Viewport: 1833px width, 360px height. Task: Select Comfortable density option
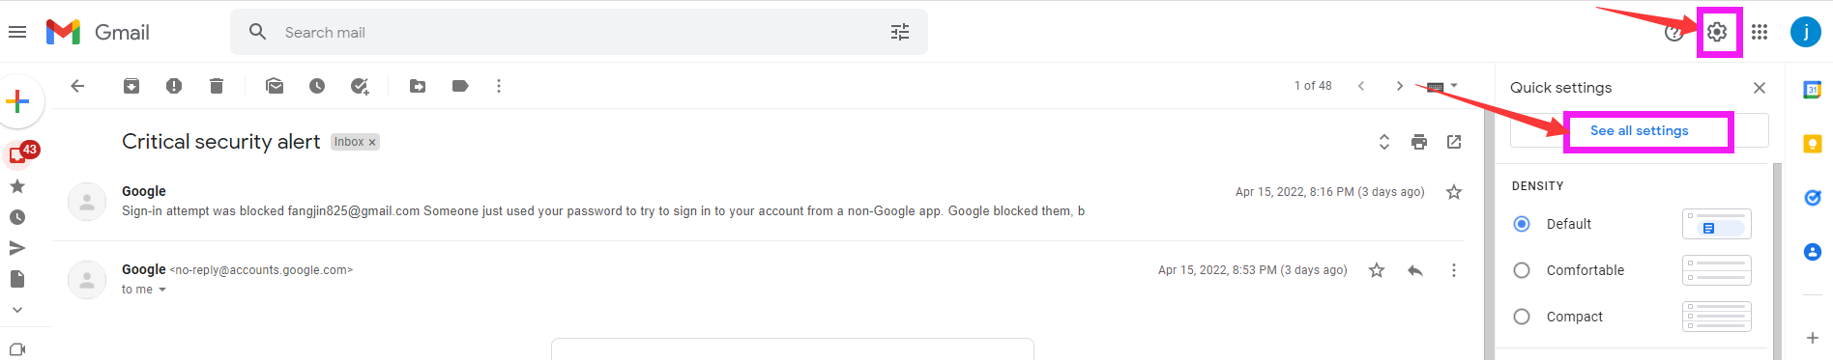coord(1522,270)
